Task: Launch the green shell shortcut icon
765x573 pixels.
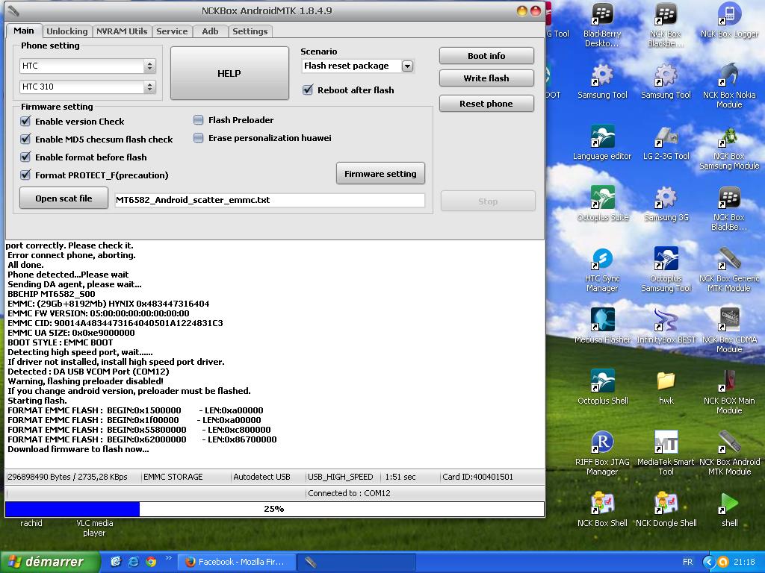Action: (x=729, y=509)
